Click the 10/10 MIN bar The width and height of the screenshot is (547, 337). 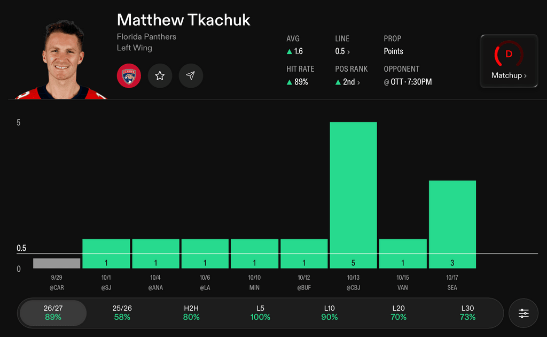coord(254,254)
